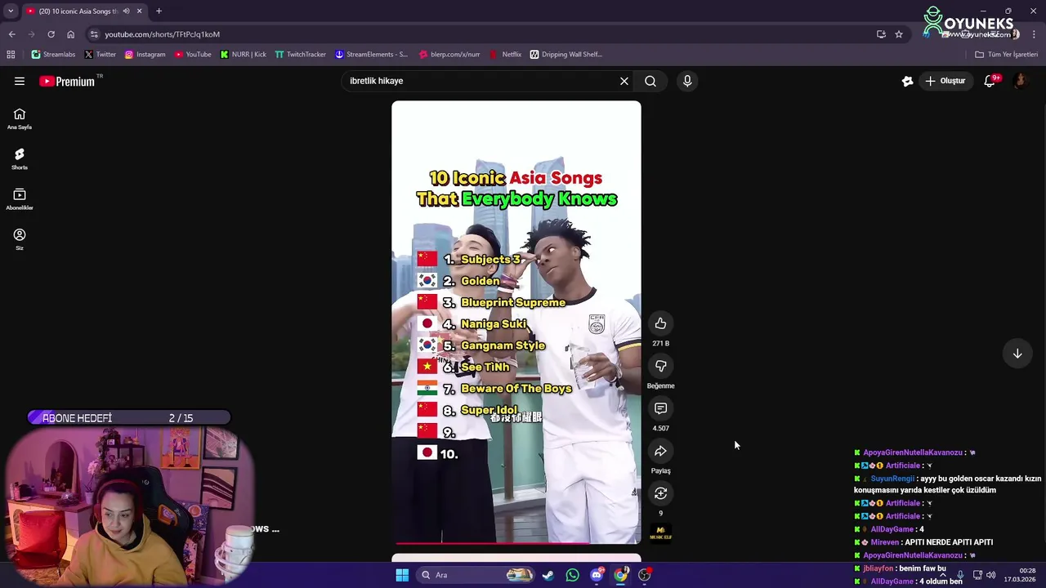Open OBS from the taskbar
Viewport: 1046px width, 588px height.
pos(645,575)
